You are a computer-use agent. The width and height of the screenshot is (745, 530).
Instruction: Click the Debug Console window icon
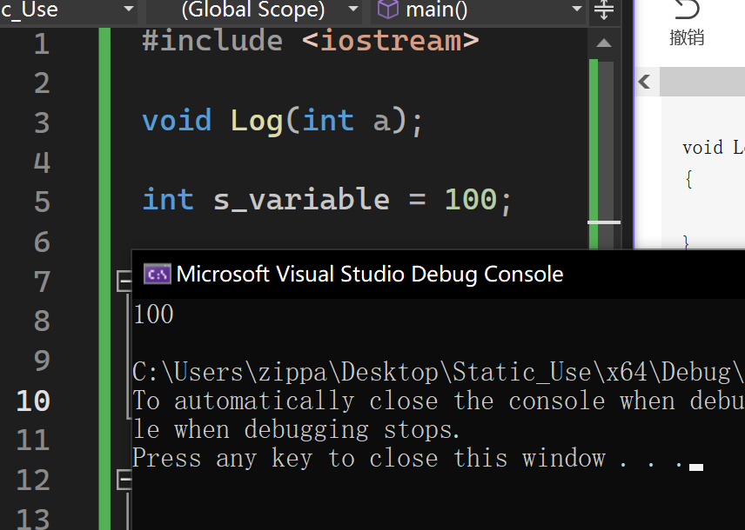[157, 275]
